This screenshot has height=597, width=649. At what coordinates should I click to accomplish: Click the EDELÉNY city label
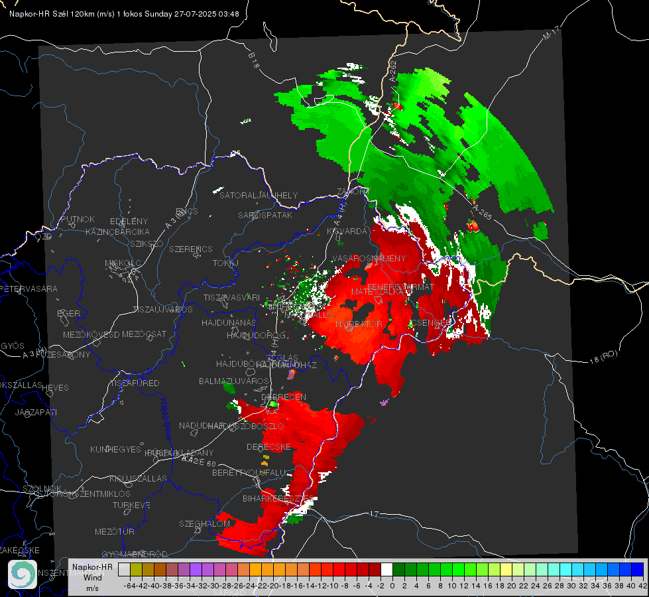pyautogui.click(x=129, y=222)
